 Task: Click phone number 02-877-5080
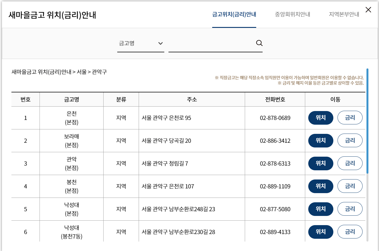coord(275,209)
